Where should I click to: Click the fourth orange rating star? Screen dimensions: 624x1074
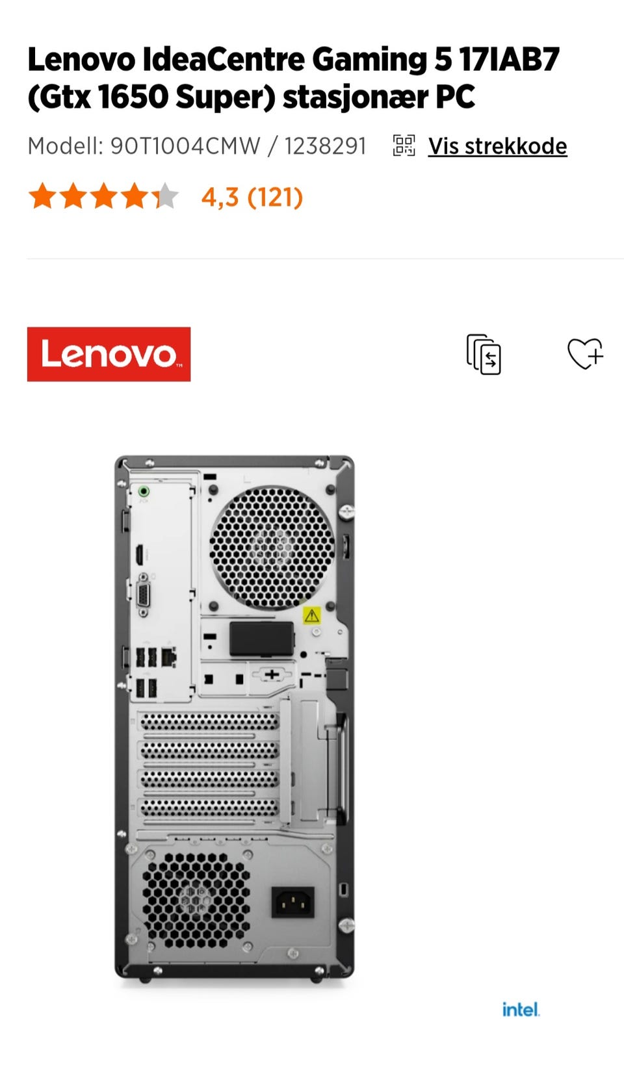134,196
